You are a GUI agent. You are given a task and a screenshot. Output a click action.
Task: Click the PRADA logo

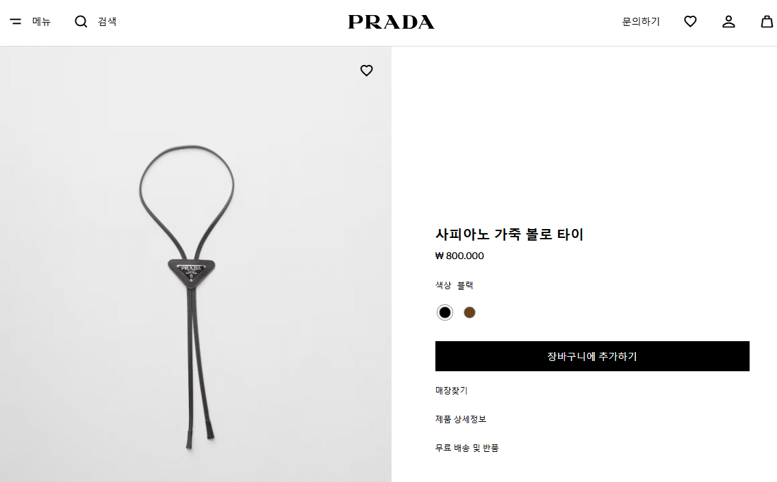pyautogui.click(x=391, y=22)
